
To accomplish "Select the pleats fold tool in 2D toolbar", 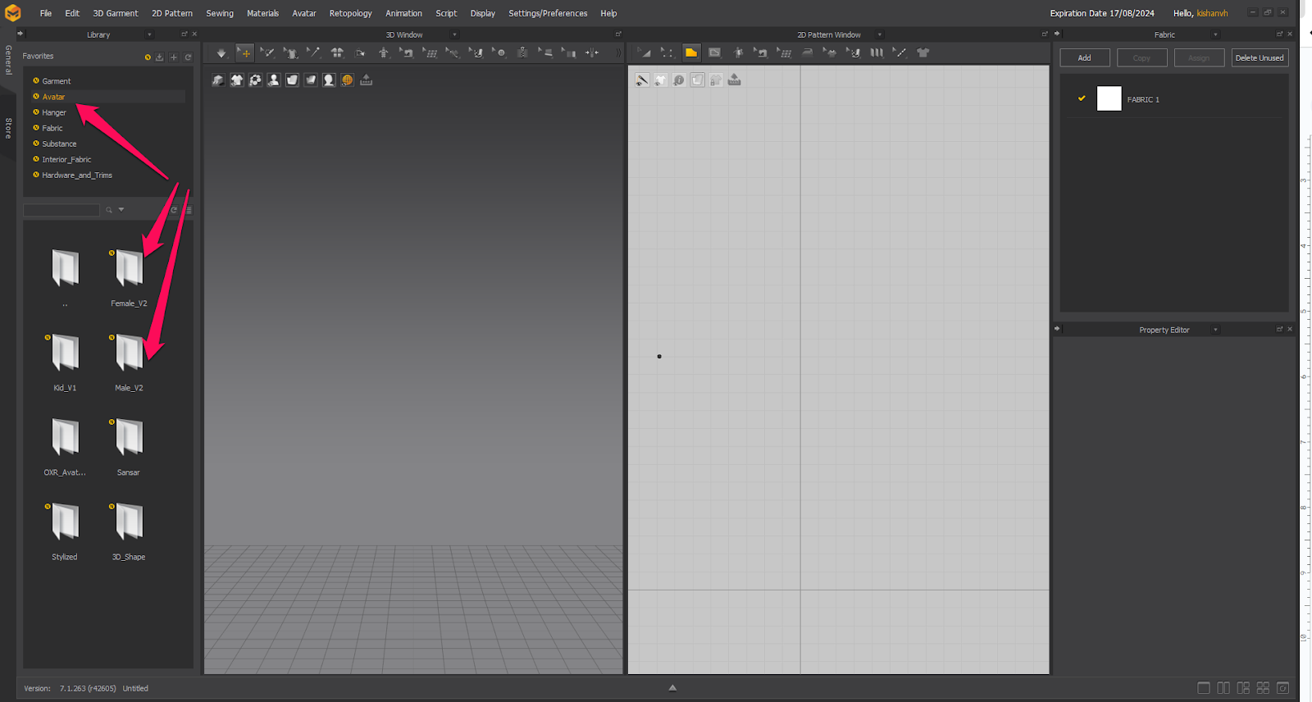I will (x=877, y=53).
